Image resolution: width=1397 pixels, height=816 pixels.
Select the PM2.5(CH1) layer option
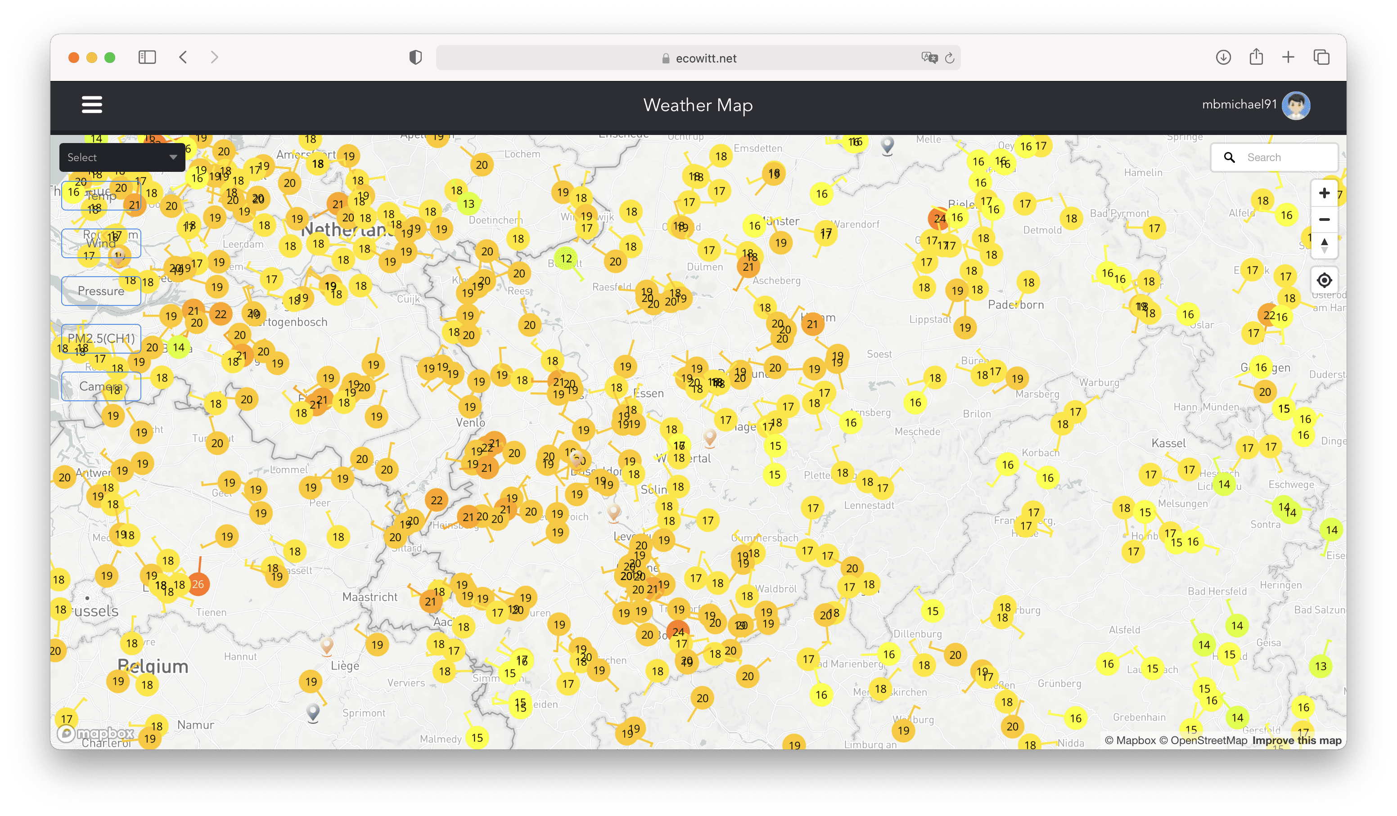[x=101, y=338]
